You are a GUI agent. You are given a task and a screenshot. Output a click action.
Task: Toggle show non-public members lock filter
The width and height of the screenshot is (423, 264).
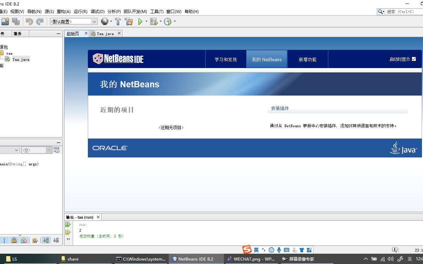[x=14, y=240]
